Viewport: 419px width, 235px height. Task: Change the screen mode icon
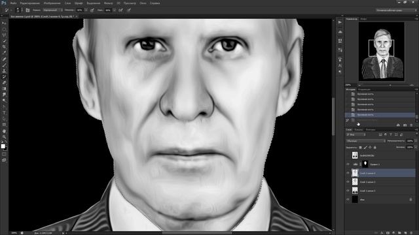(x=4, y=160)
